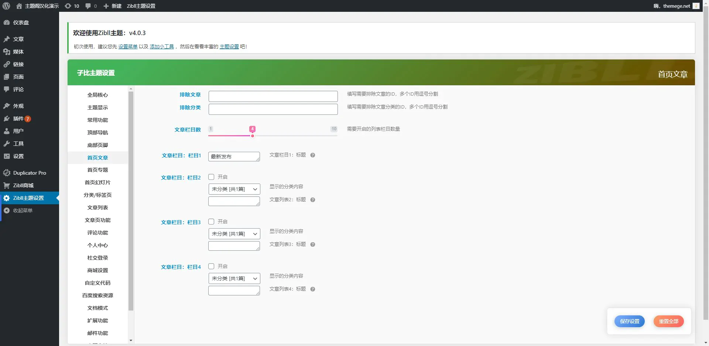The height and width of the screenshot is (346, 709).
Task: Click the WordPress logo icon
Action: click(6, 6)
